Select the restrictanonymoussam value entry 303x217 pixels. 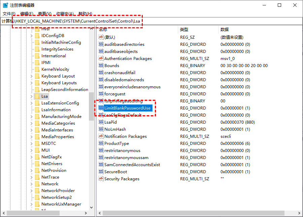(x=126, y=158)
